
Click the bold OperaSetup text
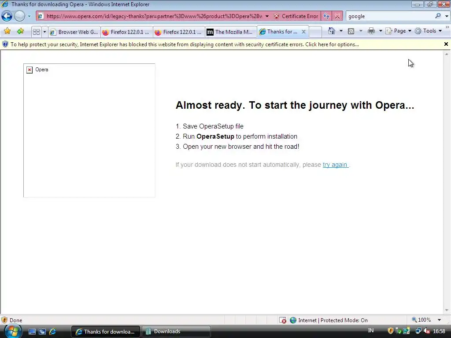(x=215, y=136)
